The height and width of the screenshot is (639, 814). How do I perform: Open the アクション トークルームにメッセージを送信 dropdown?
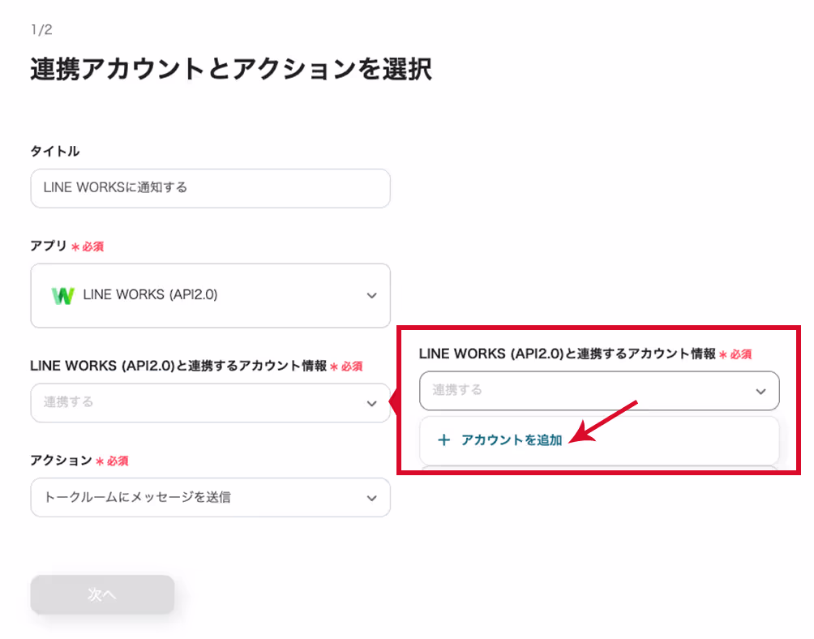[210, 497]
